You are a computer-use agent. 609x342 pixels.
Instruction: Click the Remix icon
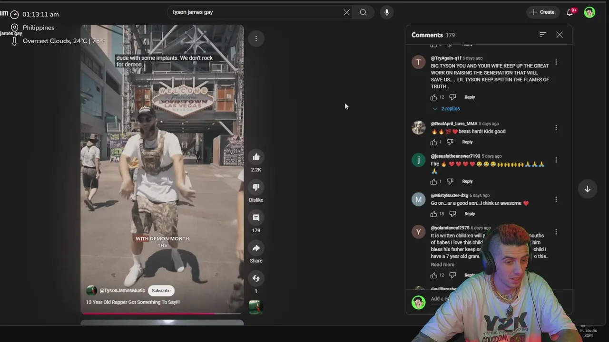click(x=256, y=278)
